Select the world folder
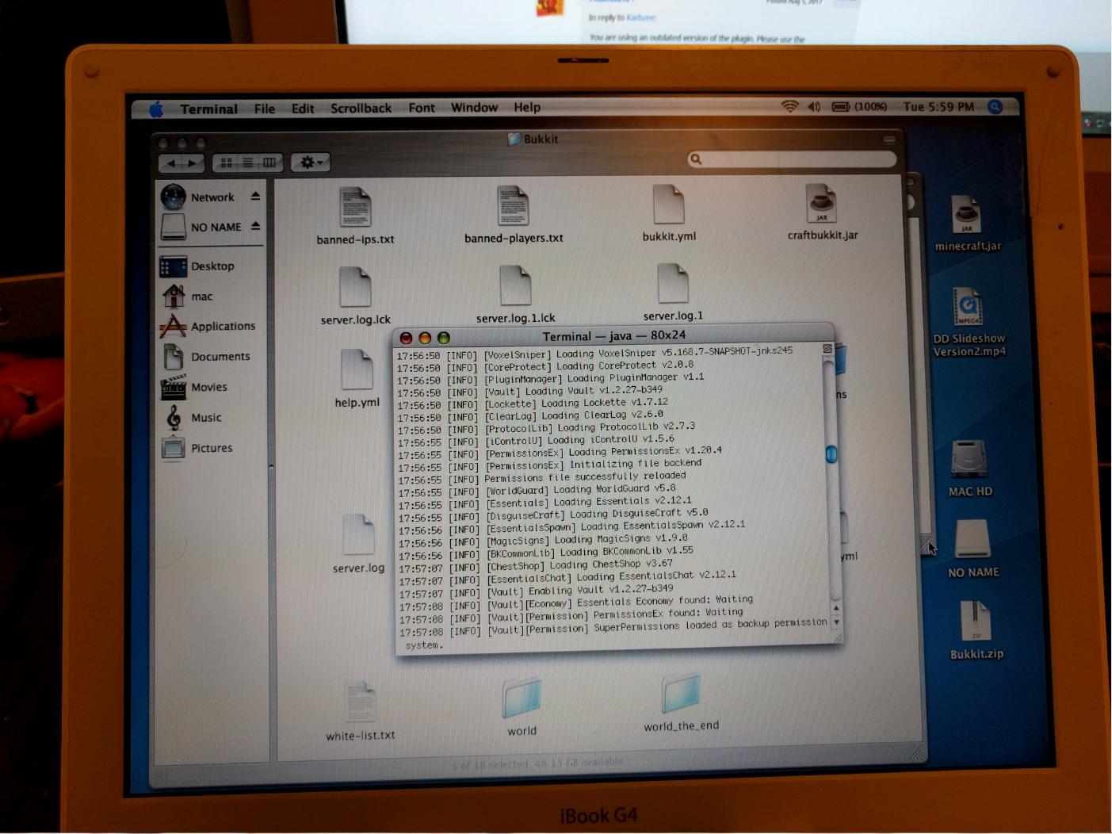Screen dimensions: 1112x834 coord(522,707)
